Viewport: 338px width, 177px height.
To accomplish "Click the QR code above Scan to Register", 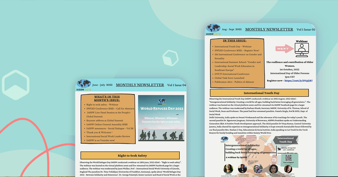I will [289, 158].
